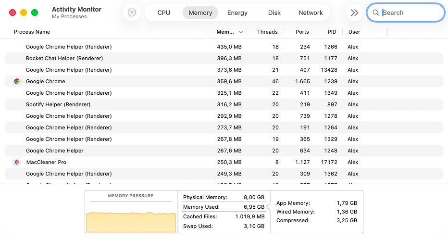Select Chrome Helper (Renderer) using 292,9 MB
Viewport: 448px width, 240px height.
click(224, 116)
